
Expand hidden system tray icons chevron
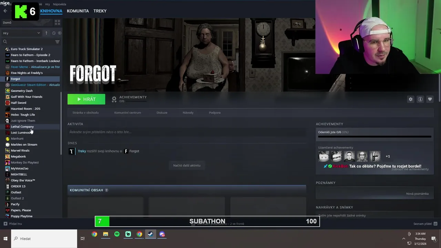(403, 239)
